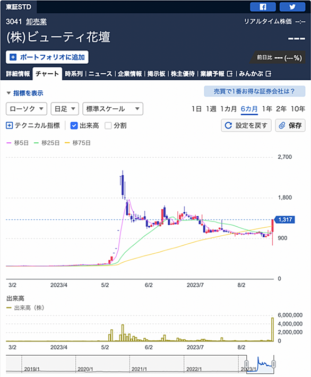Viewport: 311px width, 377px height.
Task: Click the 1,317 current price marker
Action: 285,219
